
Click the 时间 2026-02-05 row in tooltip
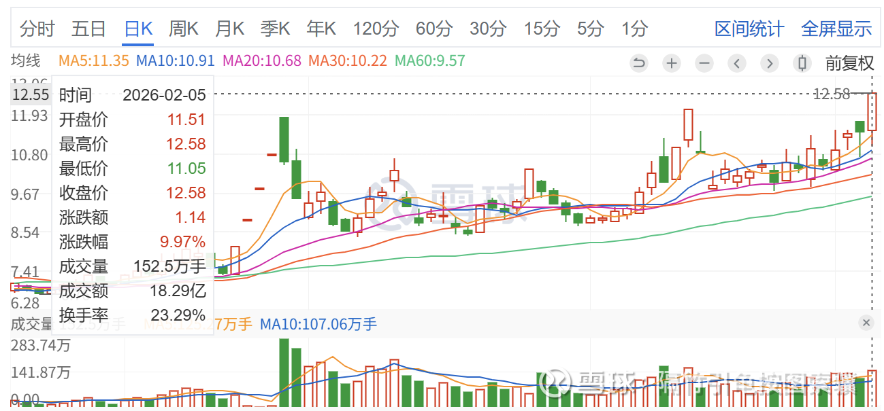coord(132,95)
